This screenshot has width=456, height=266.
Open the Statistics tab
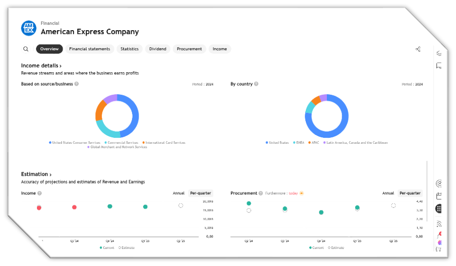click(130, 49)
